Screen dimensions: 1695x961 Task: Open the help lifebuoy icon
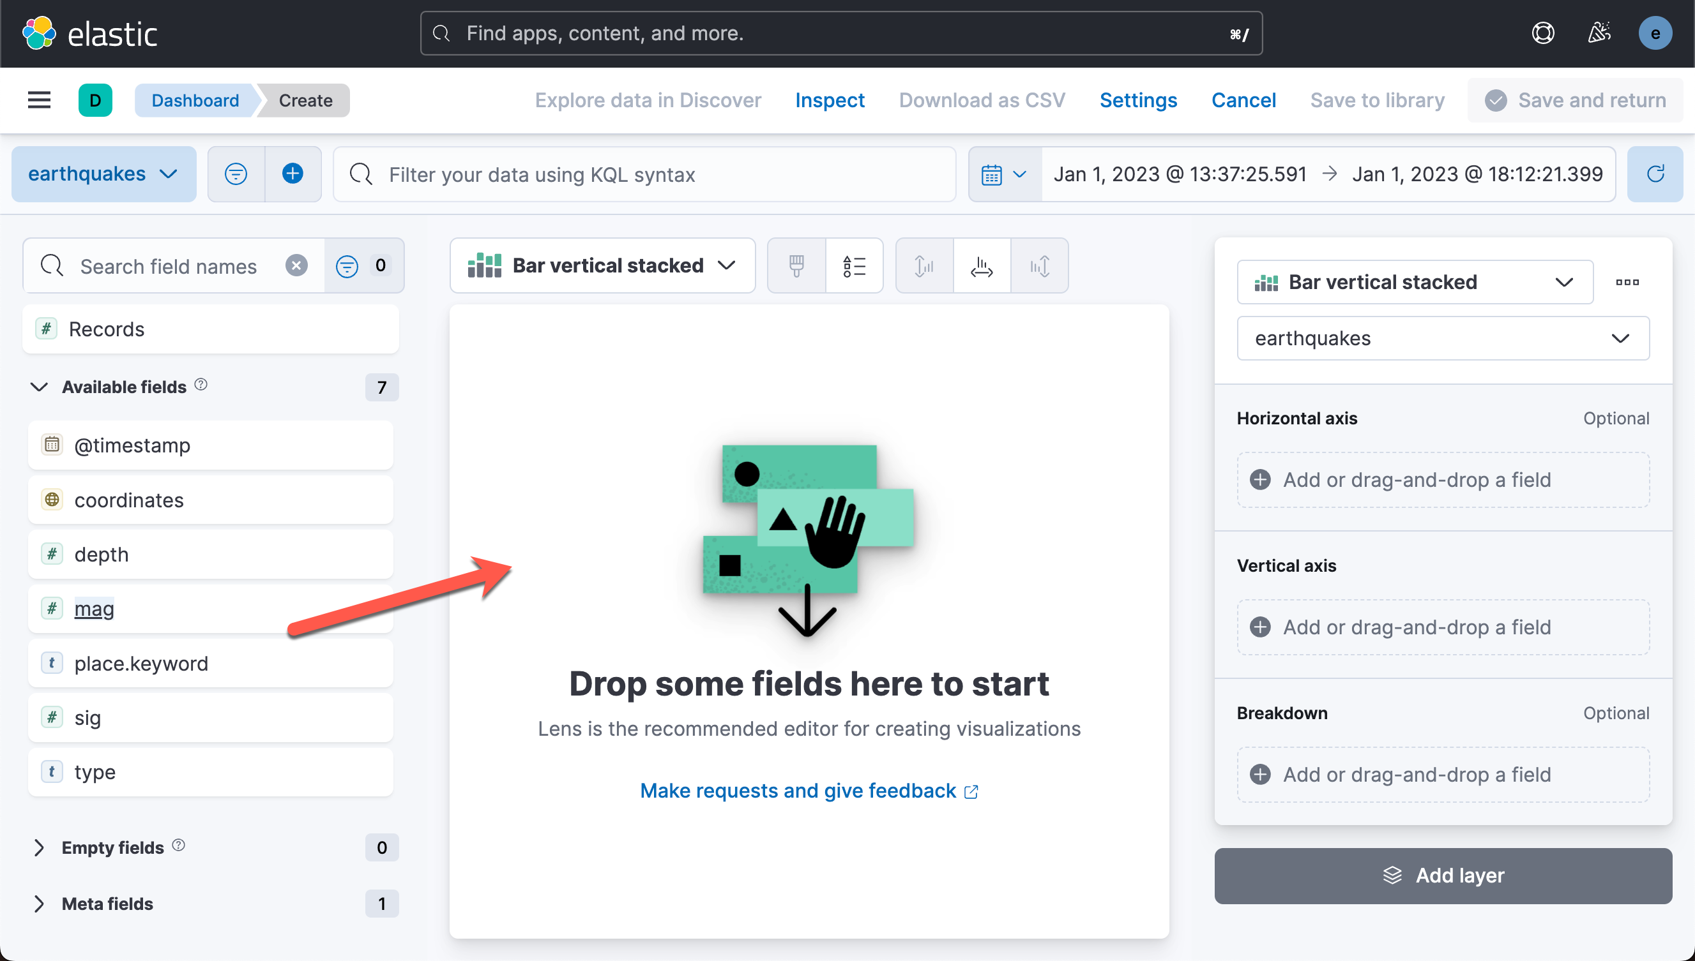pos(1542,34)
